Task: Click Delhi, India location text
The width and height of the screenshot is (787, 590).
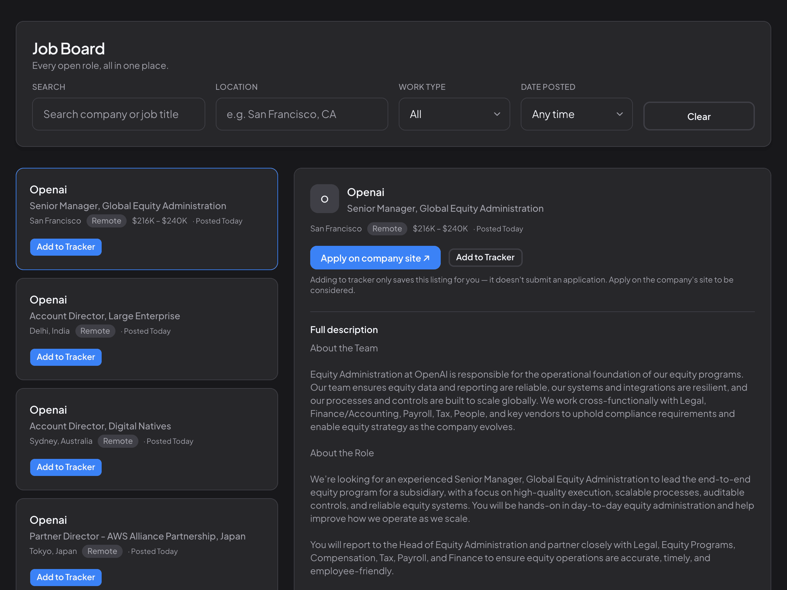Action: [x=50, y=331]
